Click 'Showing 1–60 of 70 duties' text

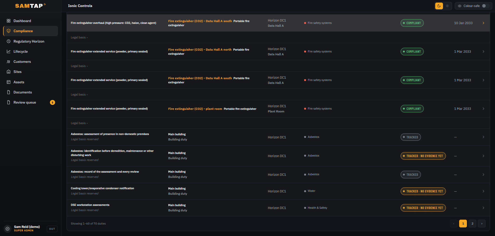(x=88, y=224)
